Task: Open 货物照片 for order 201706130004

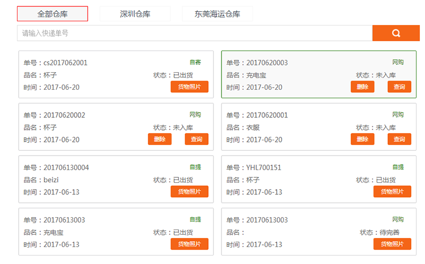Action: pos(190,191)
